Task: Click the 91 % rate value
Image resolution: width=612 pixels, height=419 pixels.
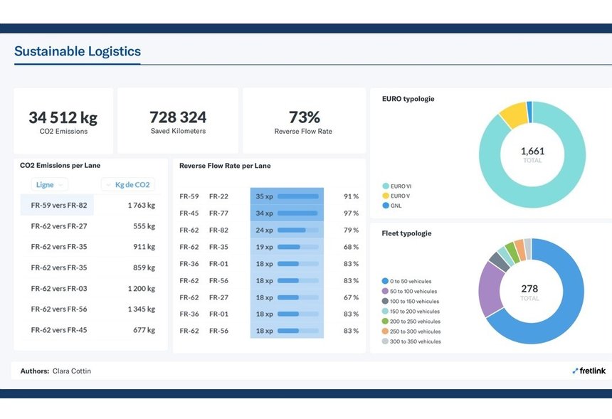Action: (351, 196)
